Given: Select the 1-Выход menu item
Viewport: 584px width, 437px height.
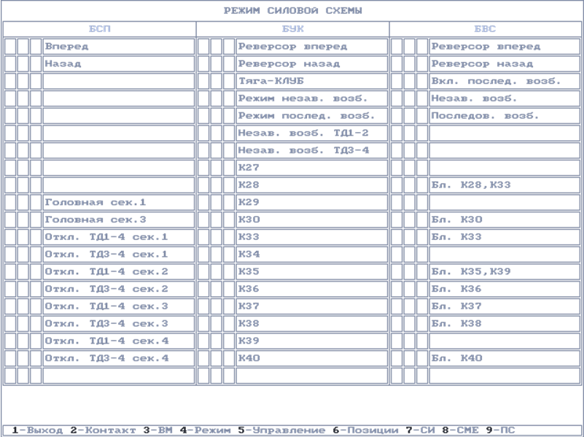Looking at the screenshot, I should [x=37, y=430].
